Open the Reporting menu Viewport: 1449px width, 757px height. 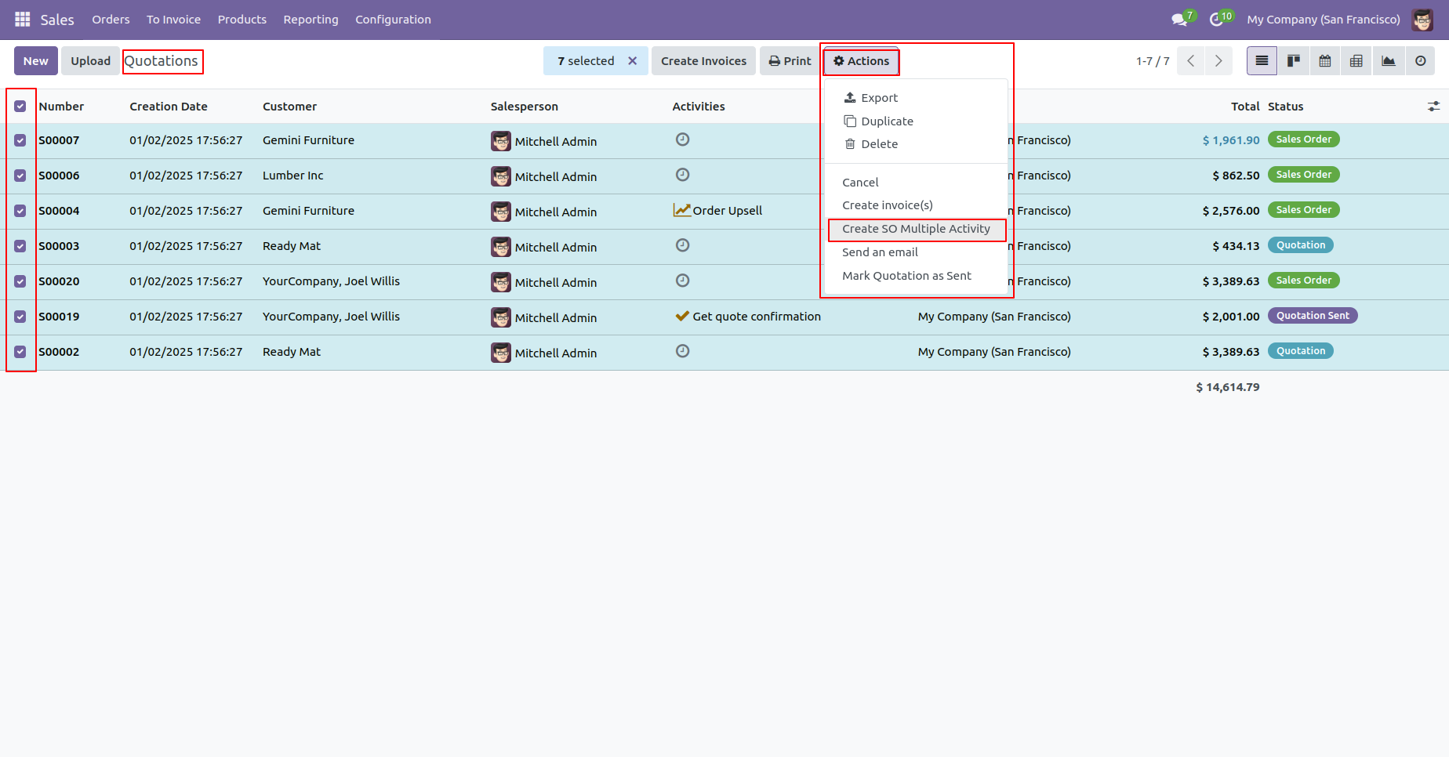[x=310, y=20]
